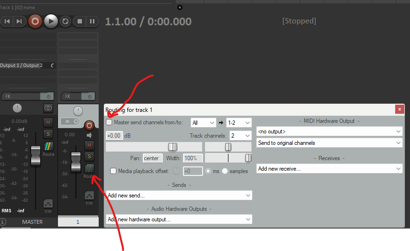Viewport: 410px width, 251px height.
Task: Toggle the Repeat loop button
Action: point(65,21)
